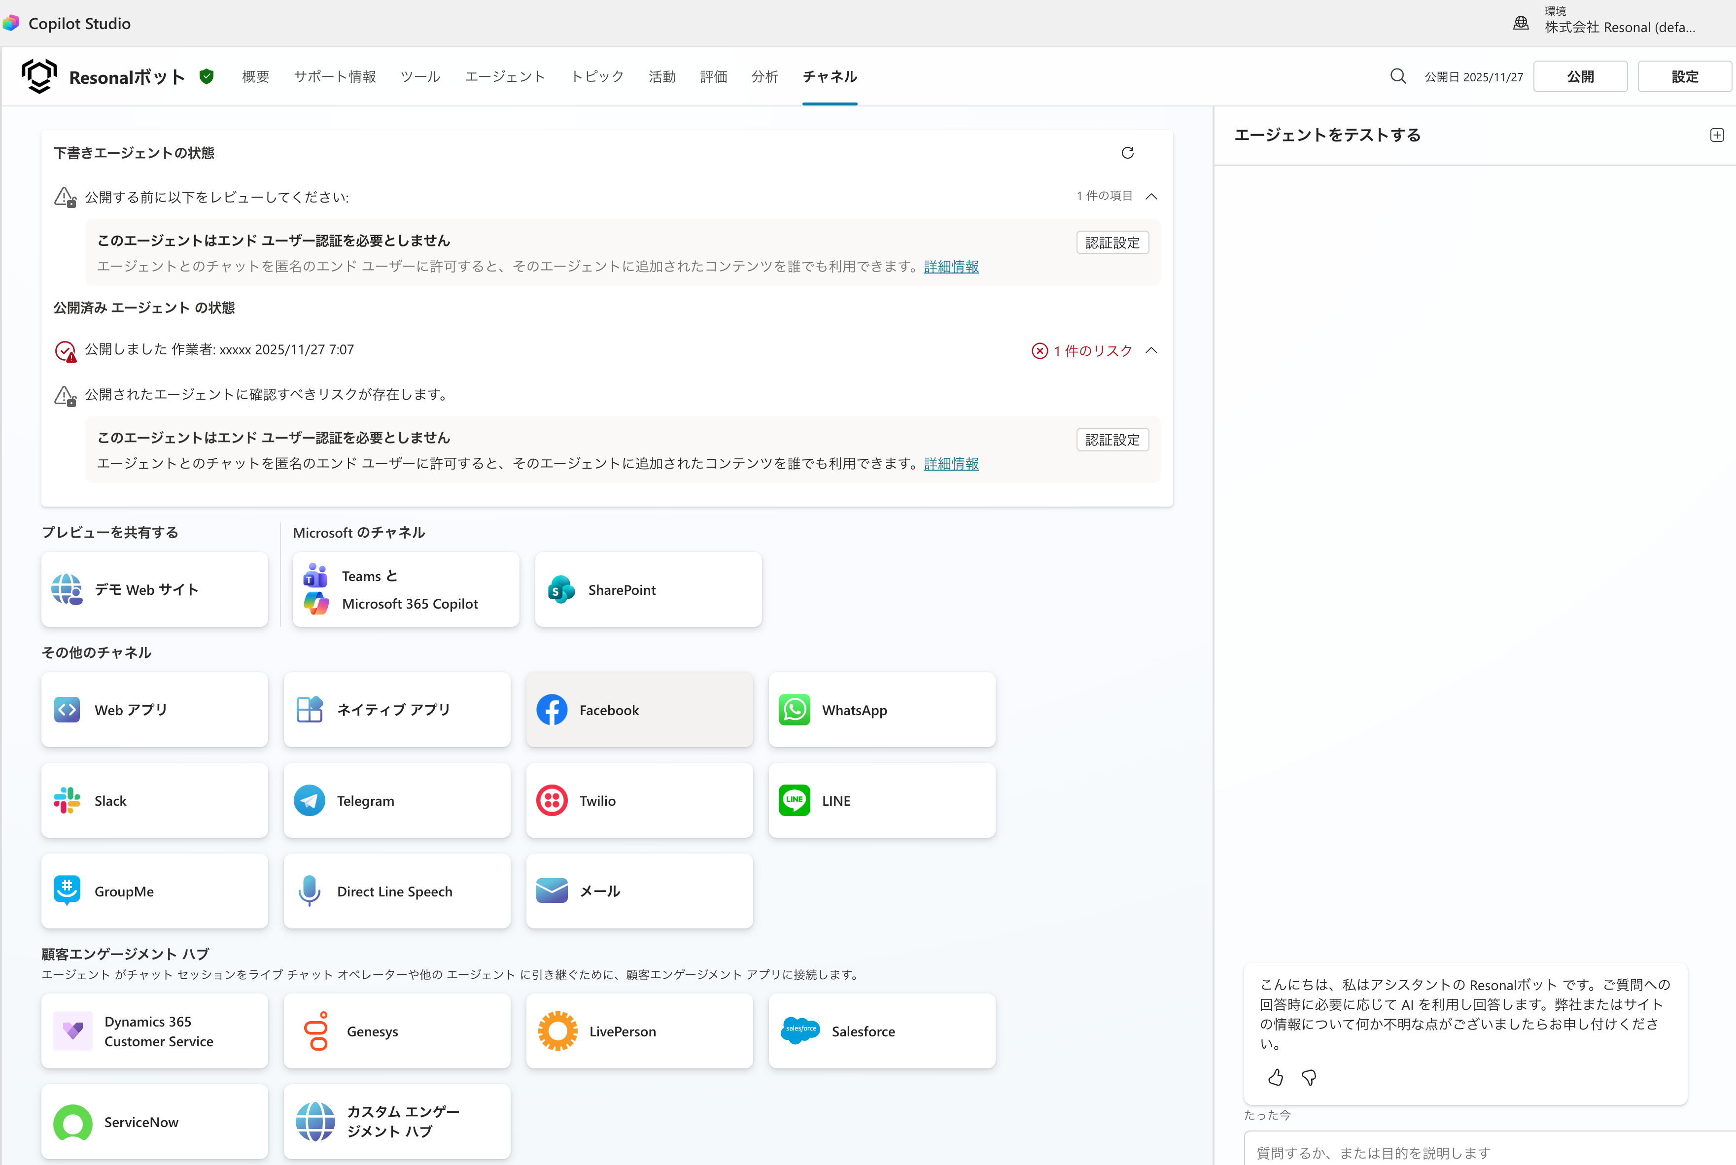
Task: Open Teams and Microsoft 365 Copilot channel
Action: point(406,589)
